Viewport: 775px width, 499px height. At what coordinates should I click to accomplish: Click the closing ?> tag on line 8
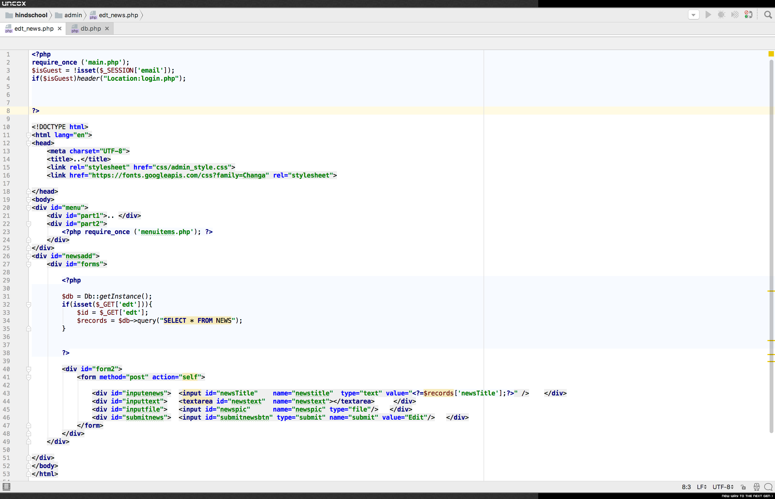coord(36,111)
